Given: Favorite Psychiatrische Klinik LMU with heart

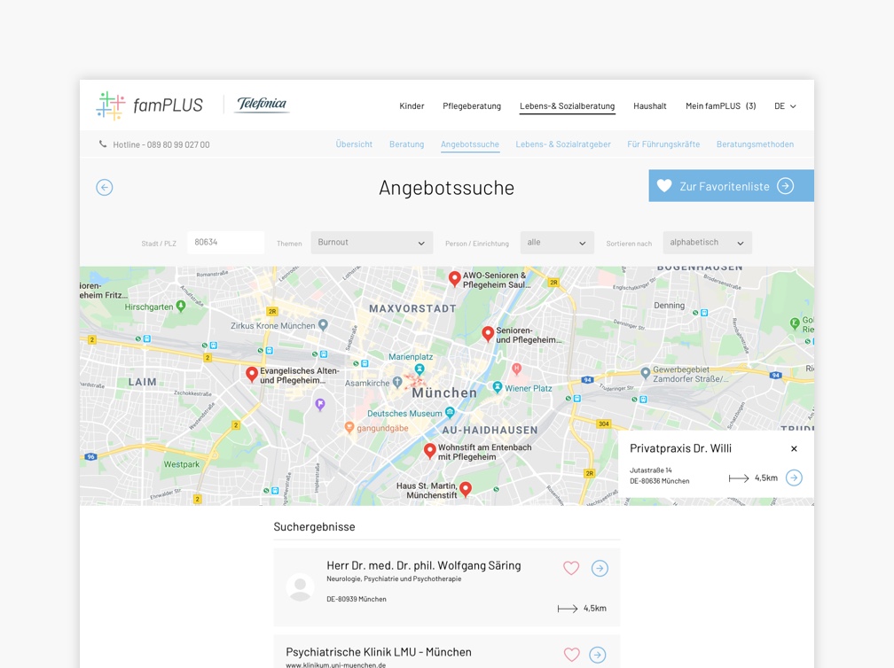Looking at the screenshot, I should [x=571, y=655].
